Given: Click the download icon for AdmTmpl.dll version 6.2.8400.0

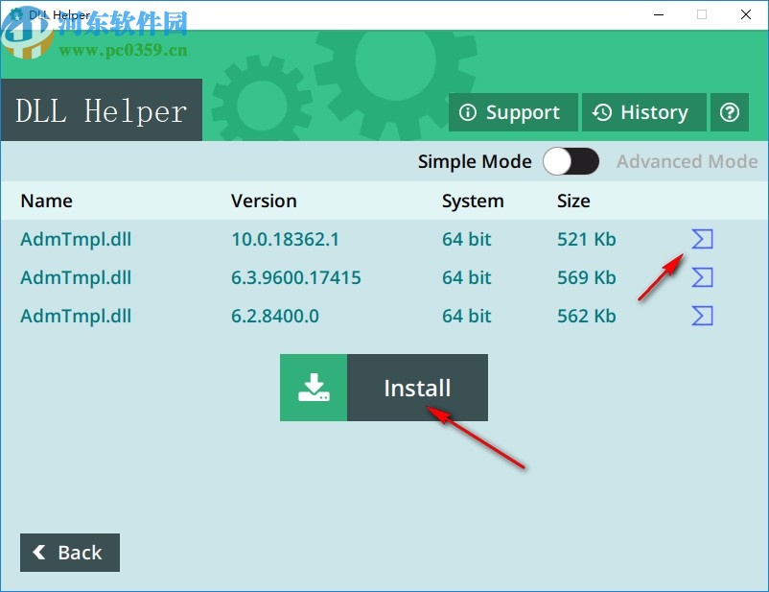Looking at the screenshot, I should (701, 316).
